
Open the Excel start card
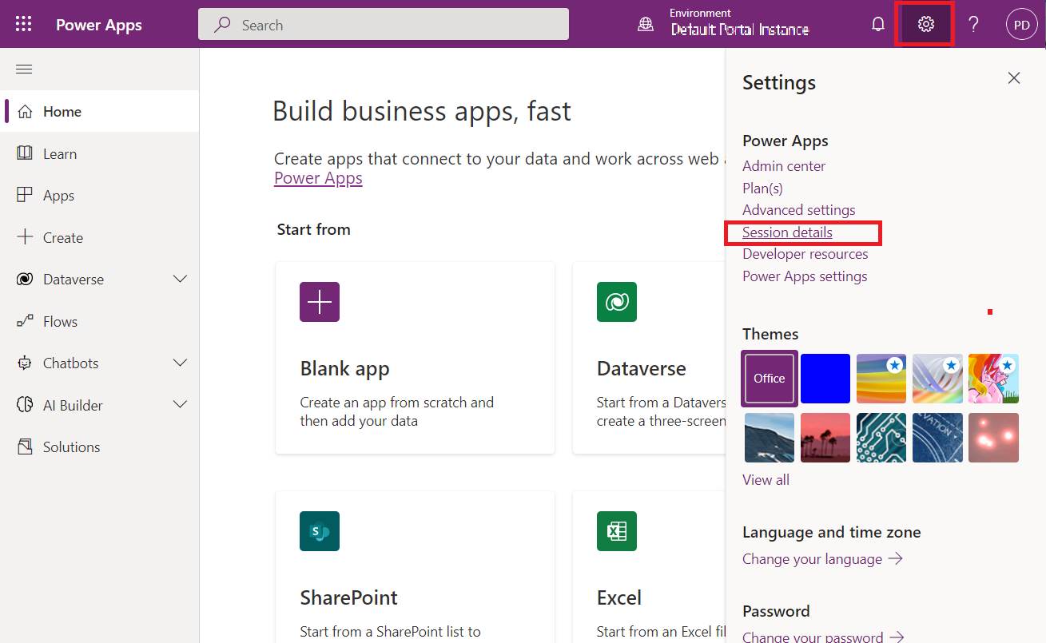click(x=649, y=567)
